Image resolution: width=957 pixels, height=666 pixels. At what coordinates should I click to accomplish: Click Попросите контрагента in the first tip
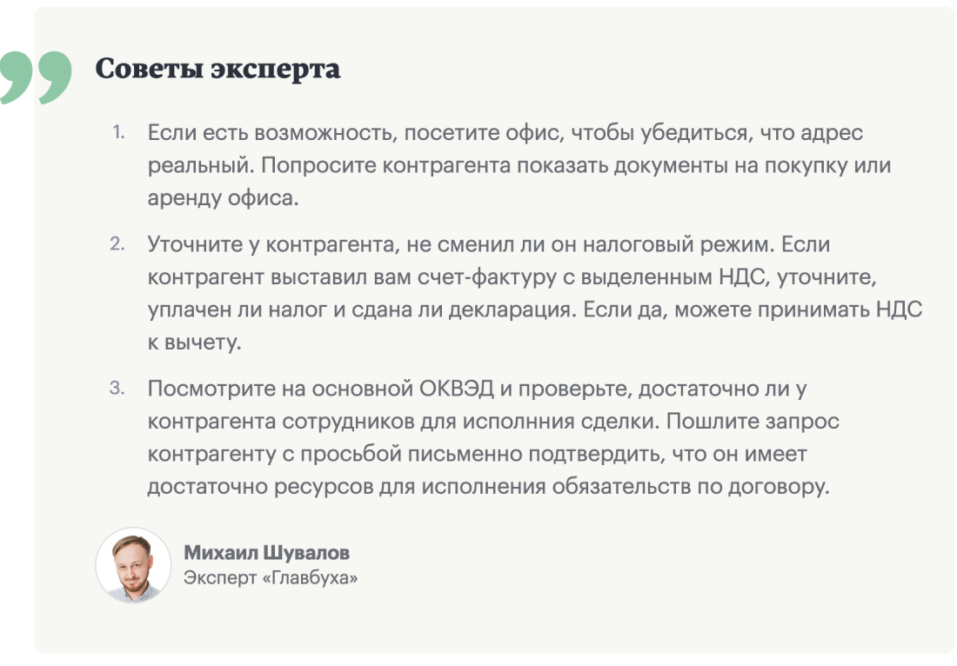[387, 166]
